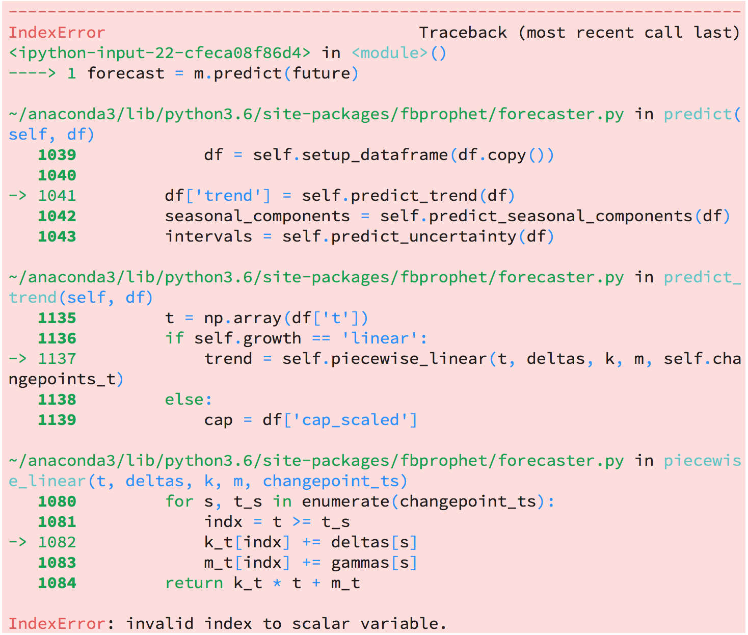This screenshot has height=635, width=748.
Task: Click line number 1081
Action: pyautogui.click(x=57, y=522)
